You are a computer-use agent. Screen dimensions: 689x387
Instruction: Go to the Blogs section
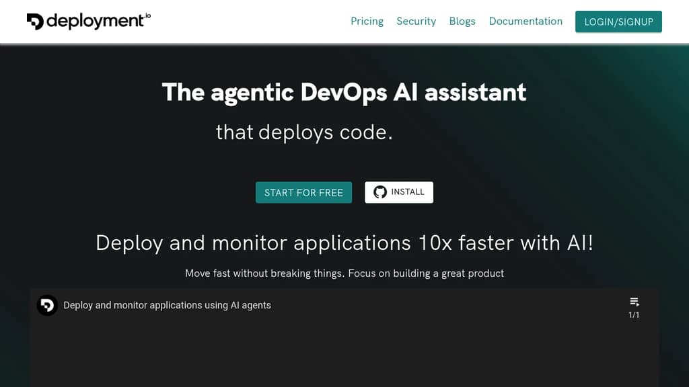click(x=462, y=21)
